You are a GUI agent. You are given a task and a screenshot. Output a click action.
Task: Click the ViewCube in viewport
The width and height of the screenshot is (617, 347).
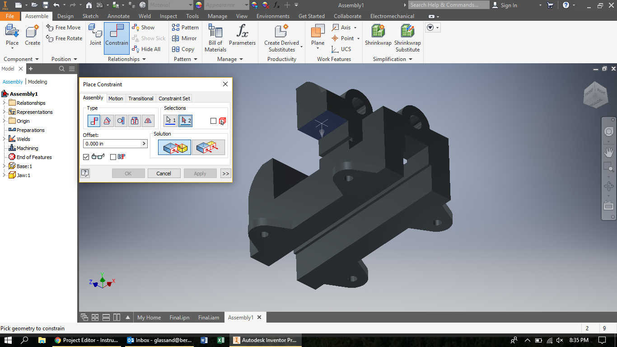click(595, 94)
